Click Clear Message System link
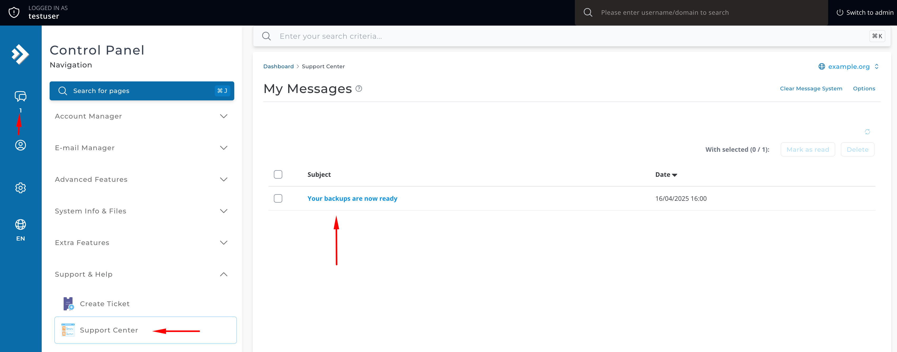This screenshot has height=352, width=897. [811, 89]
